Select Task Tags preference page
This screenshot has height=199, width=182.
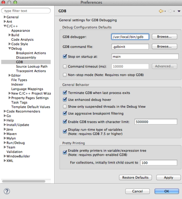point(19,102)
